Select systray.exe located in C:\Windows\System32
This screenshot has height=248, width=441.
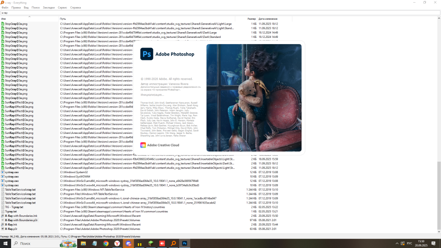12,172
